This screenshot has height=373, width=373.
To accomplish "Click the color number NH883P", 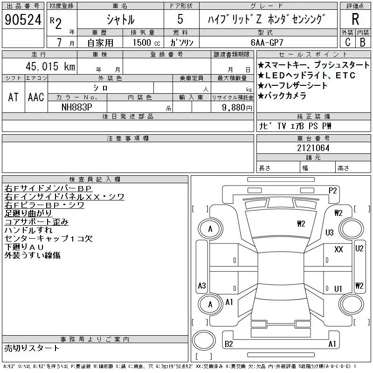I will [x=76, y=107].
